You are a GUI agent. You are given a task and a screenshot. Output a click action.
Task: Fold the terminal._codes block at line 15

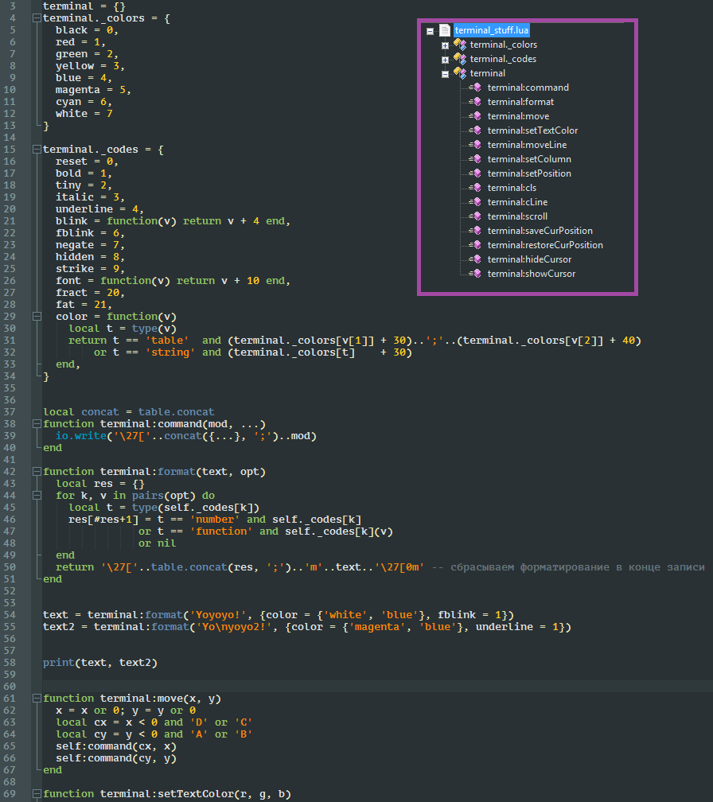click(x=37, y=149)
